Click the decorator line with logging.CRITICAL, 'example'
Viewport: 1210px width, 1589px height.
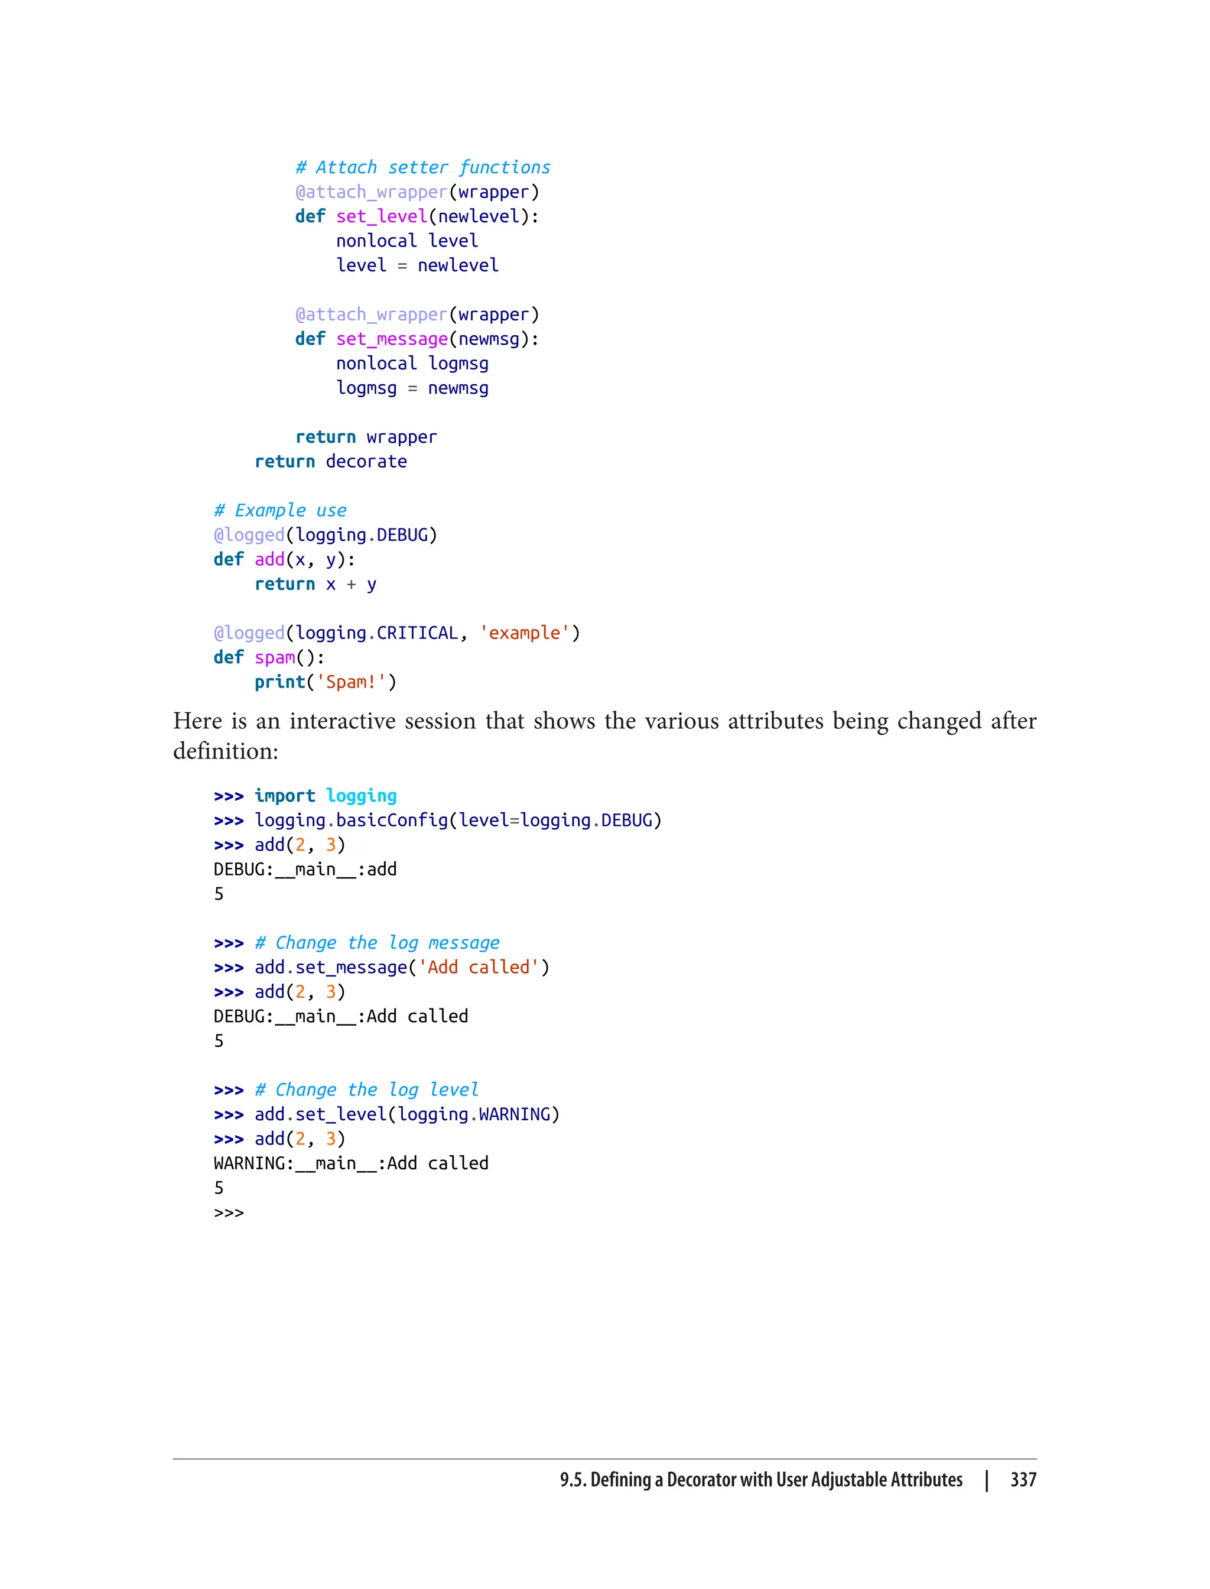click(x=397, y=633)
